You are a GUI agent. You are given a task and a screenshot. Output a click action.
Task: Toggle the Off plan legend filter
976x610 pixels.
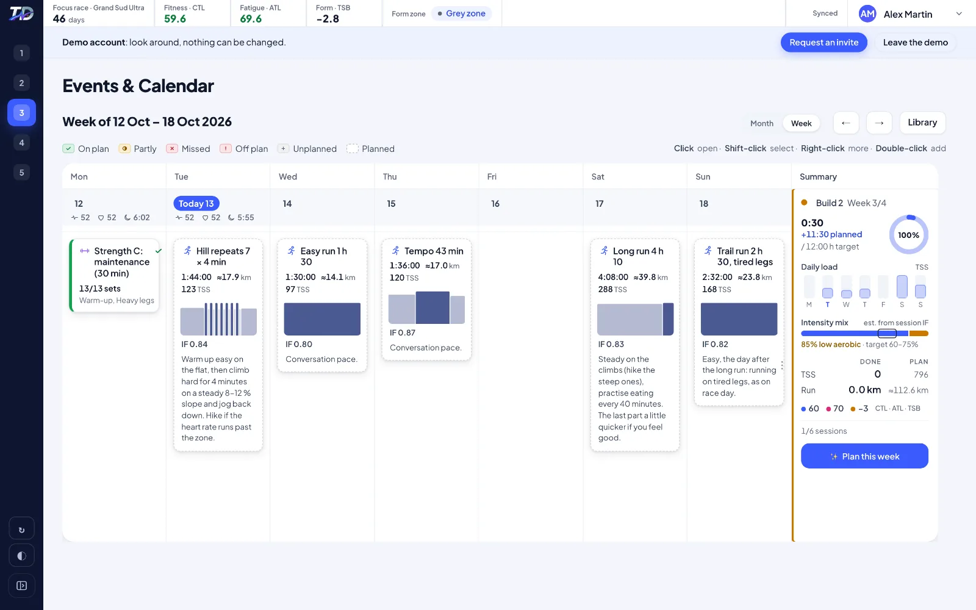(244, 149)
